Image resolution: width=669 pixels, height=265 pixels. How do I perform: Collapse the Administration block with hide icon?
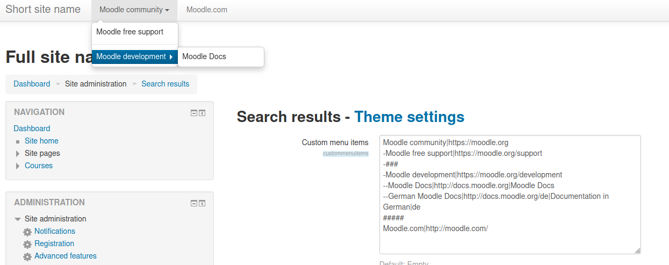[194, 203]
